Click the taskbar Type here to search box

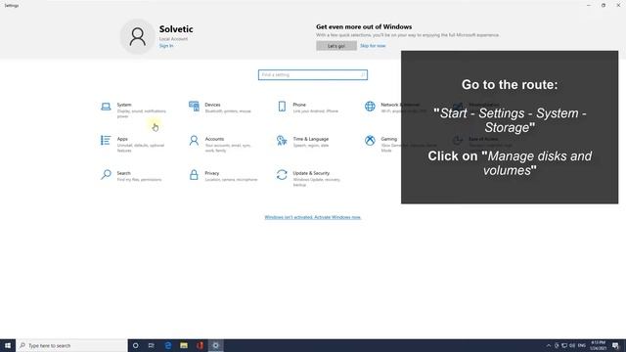[x=71, y=345]
